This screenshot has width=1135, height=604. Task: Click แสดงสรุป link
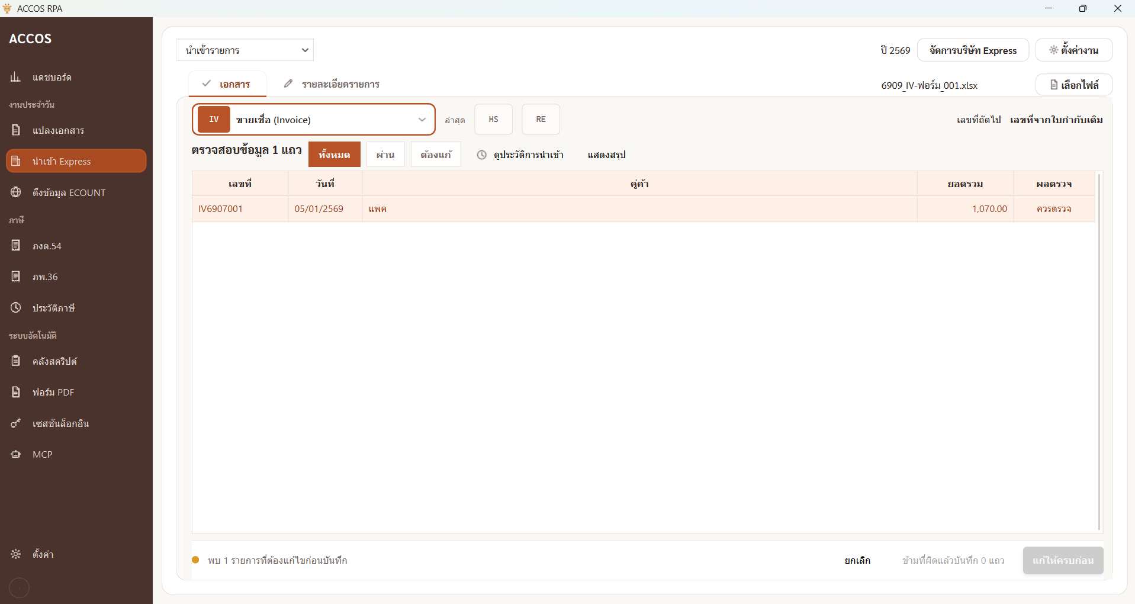pos(606,155)
